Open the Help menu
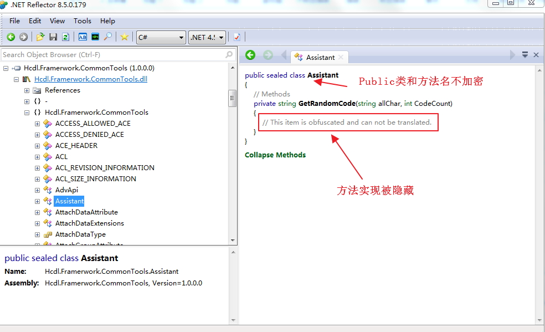 point(108,21)
